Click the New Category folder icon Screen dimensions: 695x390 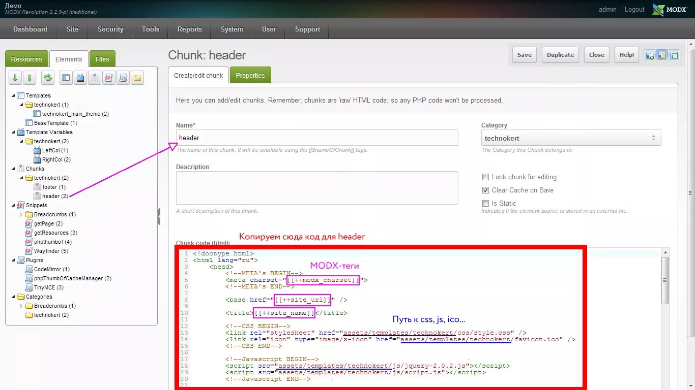(x=137, y=78)
